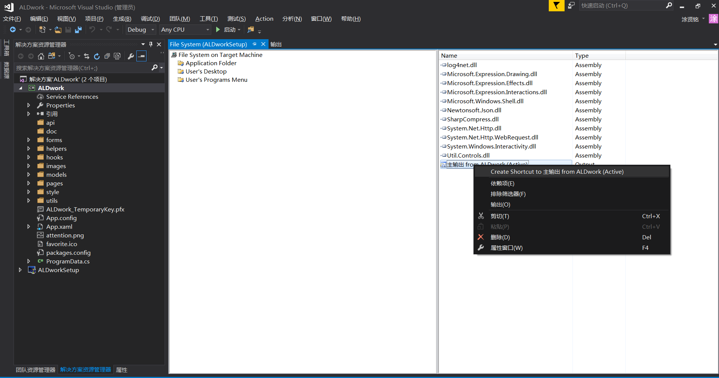Click the Solution Explorer search magnifier icon
Image resolution: width=719 pixels, height=378 pixels.
[x=154, y=67]
